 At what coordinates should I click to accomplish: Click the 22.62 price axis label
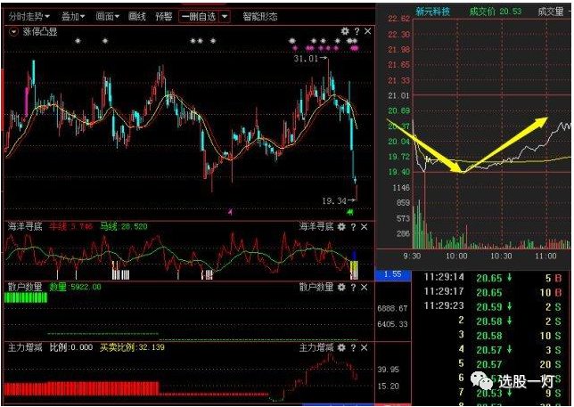coord(399,19)
